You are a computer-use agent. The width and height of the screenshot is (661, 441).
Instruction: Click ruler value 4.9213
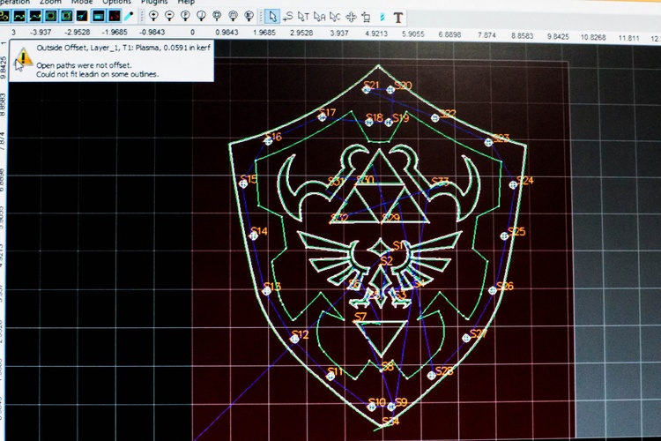(376, 33)
